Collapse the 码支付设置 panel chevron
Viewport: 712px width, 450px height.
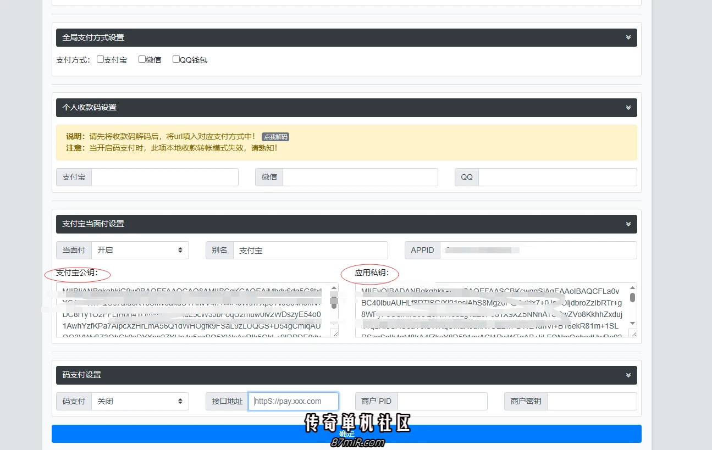pos(628,375)
